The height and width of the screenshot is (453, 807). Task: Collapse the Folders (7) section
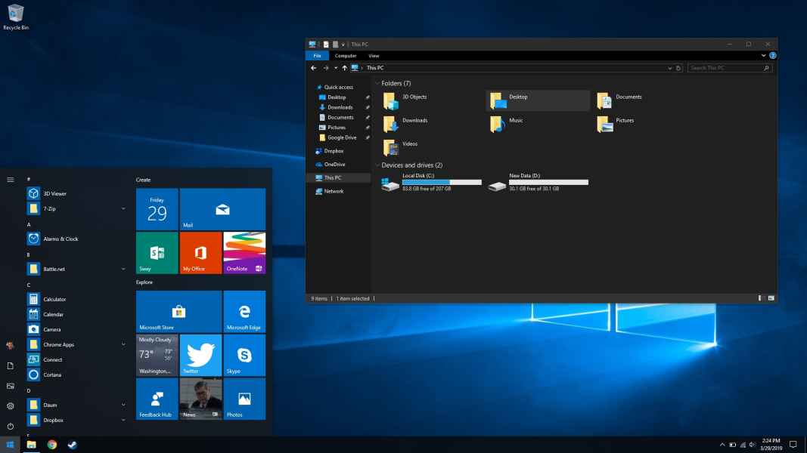click(377, 83)
